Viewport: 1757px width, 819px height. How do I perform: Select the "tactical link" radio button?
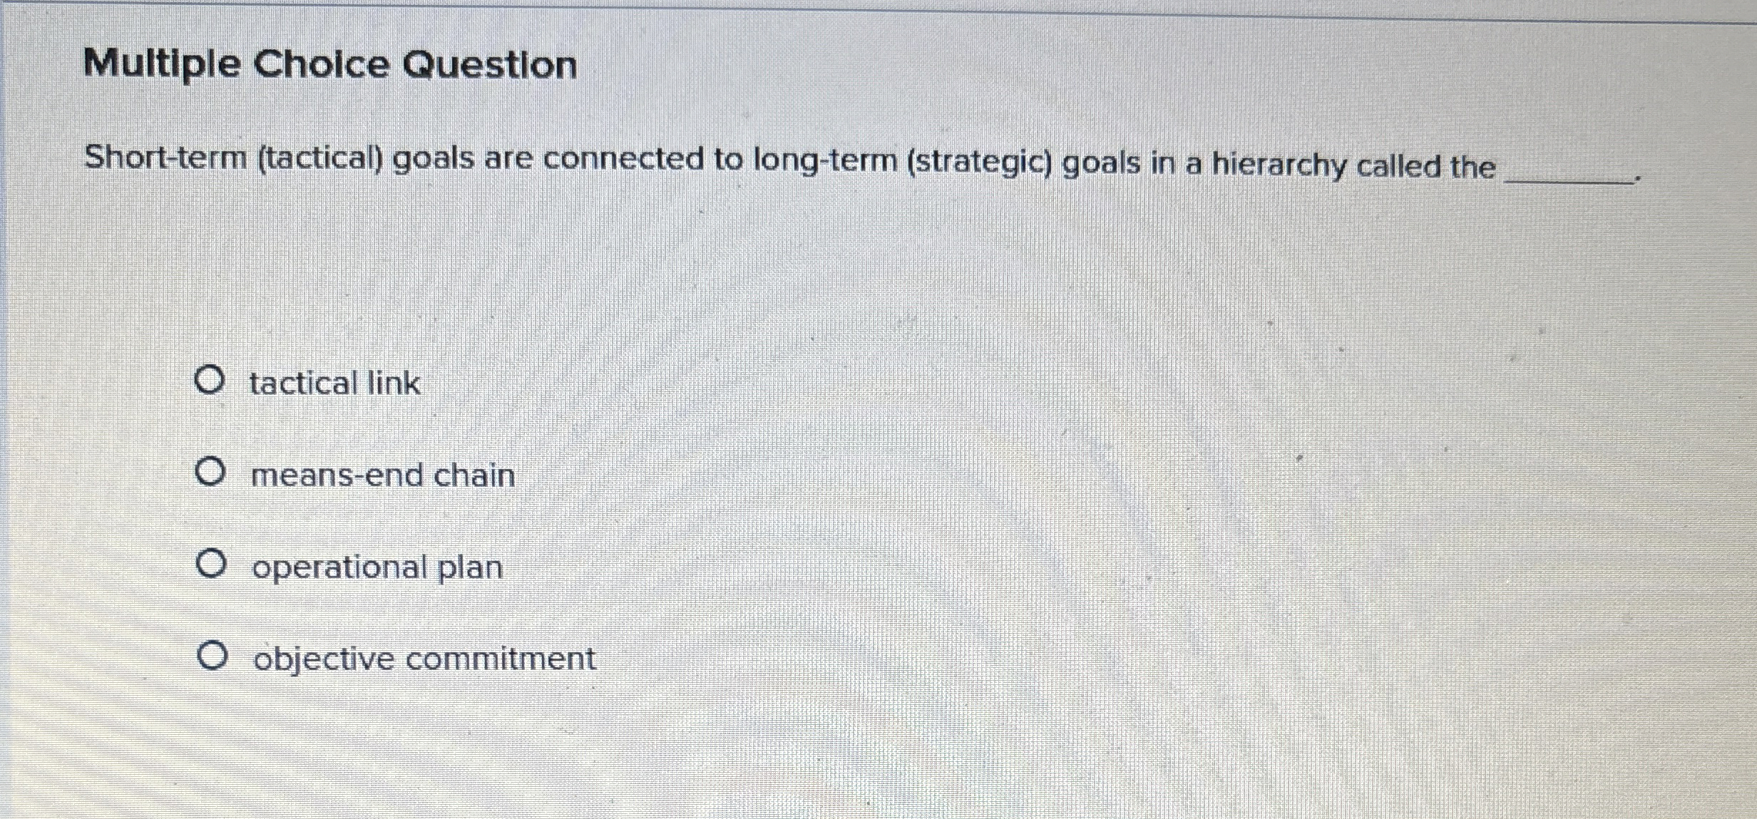pyautogui.click(x=212, y=381)
